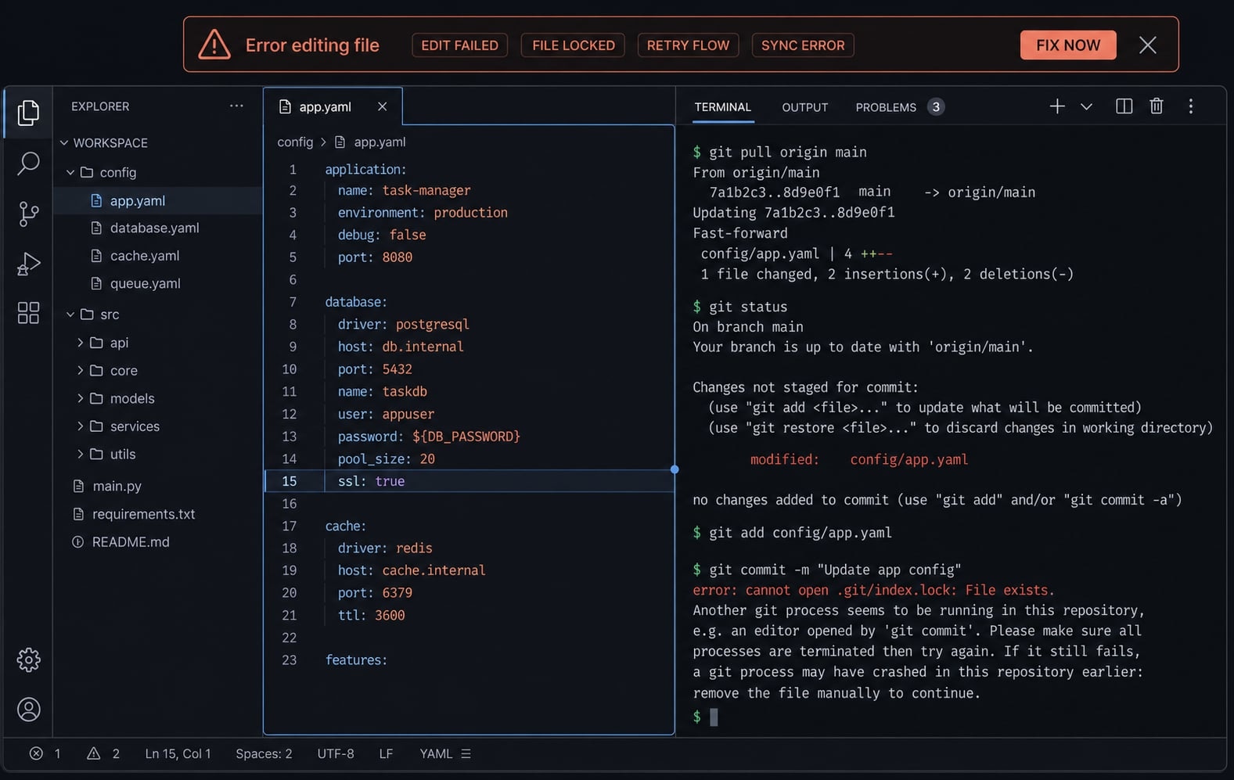Switch to the PROBLEMS tab
This screenshot has height=780, width=1234.
coord(885,107)
